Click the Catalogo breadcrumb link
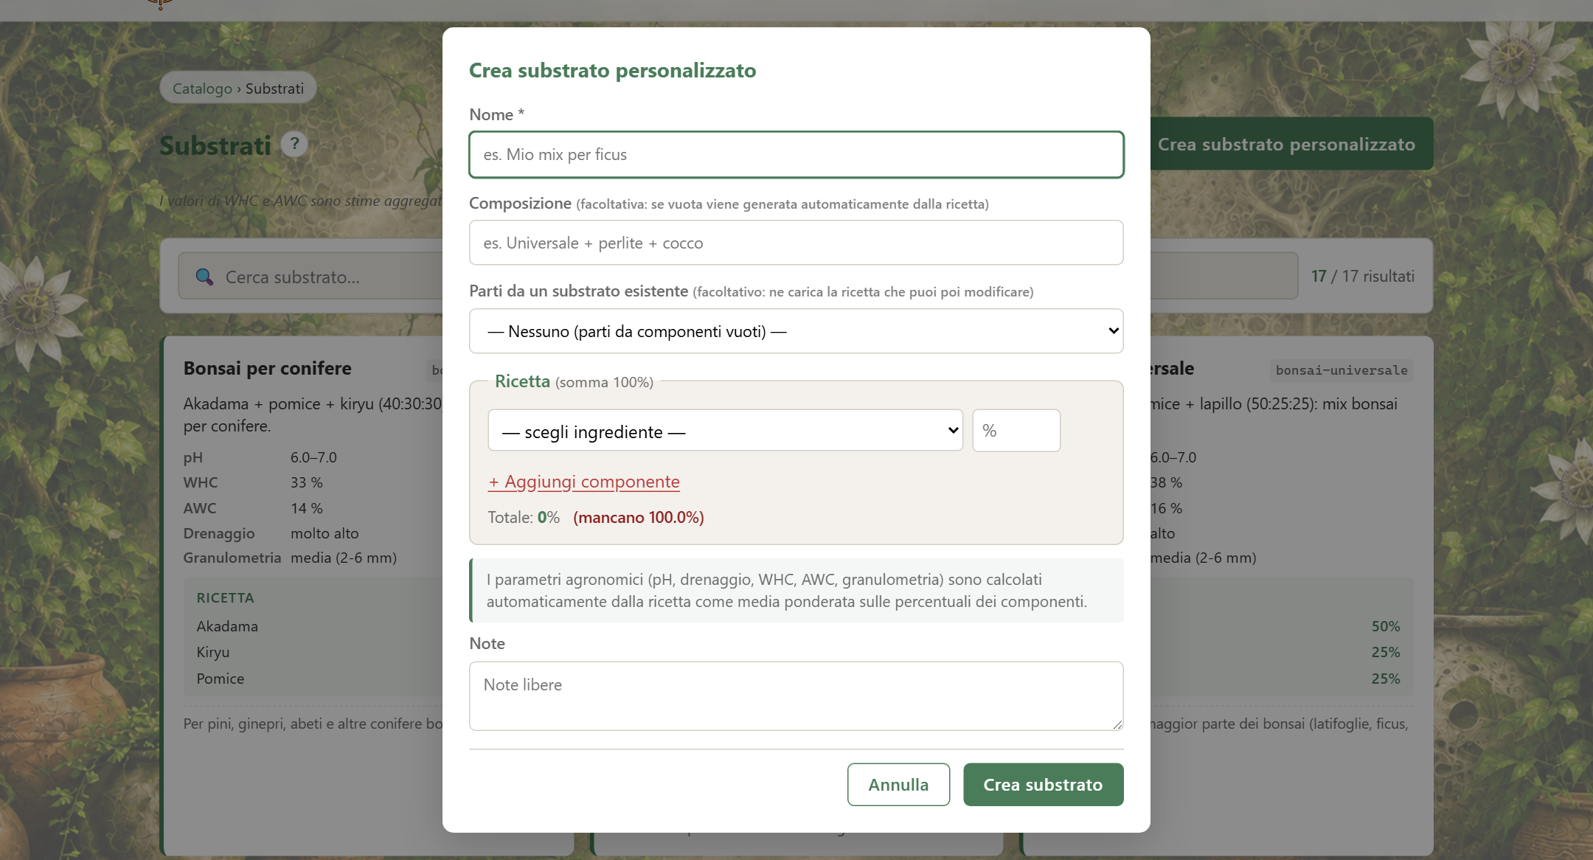 (202, 89)
